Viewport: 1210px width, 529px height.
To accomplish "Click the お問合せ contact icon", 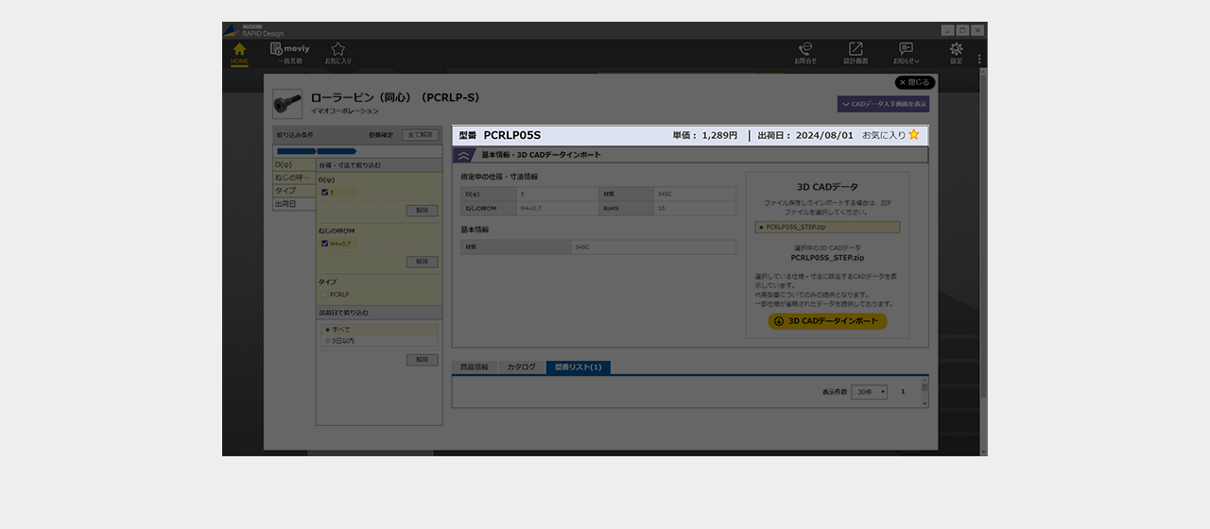I will point(805,53).
